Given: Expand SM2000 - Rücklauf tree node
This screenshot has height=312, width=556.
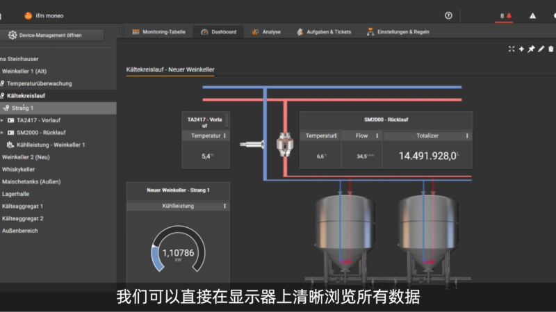Looking at the screenshot, I should pyautogui.click(x=2, y=133).
